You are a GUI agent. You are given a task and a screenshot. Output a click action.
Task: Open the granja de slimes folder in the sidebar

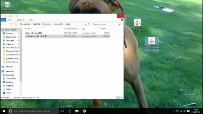coord(12,58)
